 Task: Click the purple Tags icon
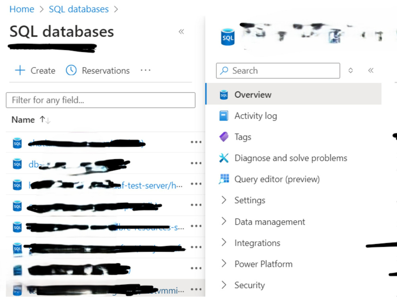pyautogui.click(x=224, y=137)
